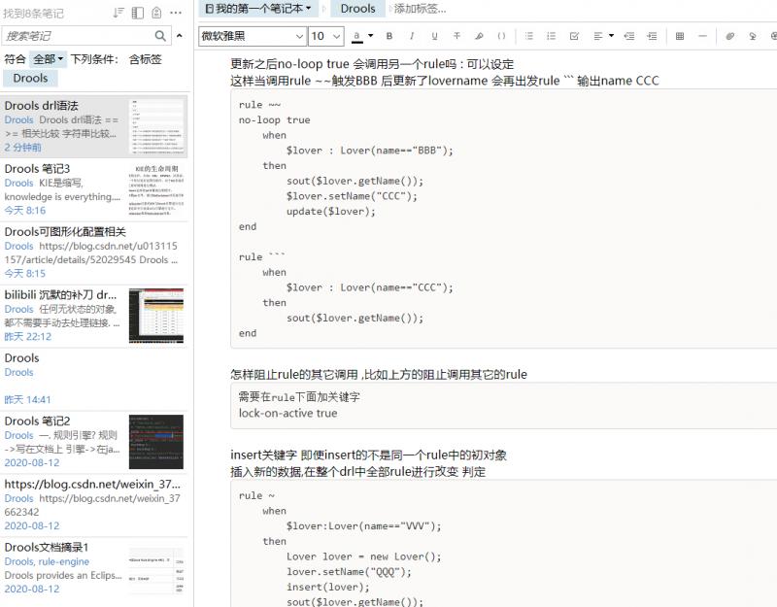Collapse the search conditions panel
The height and width of the screenshot is (607, 777).
click(180, 36)
